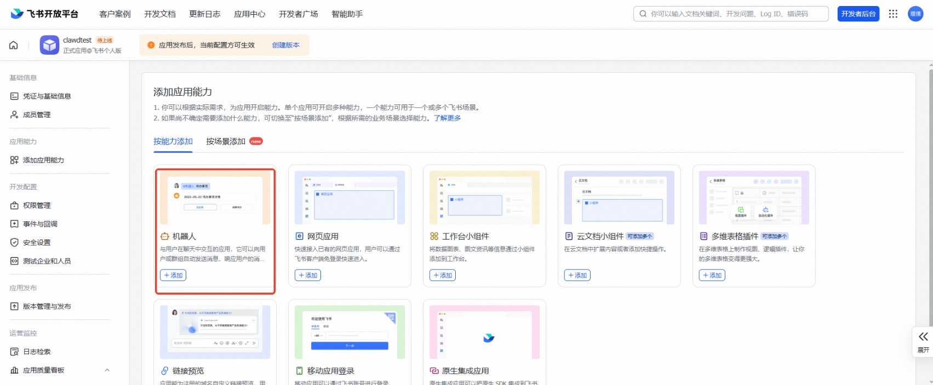Expand the 展开 side panel
The width and height of the screenshot is (933, 385).
[x=923, y=341]
